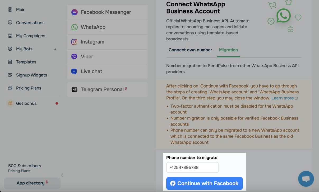Open the Learn more link

(x=283, y=98)
